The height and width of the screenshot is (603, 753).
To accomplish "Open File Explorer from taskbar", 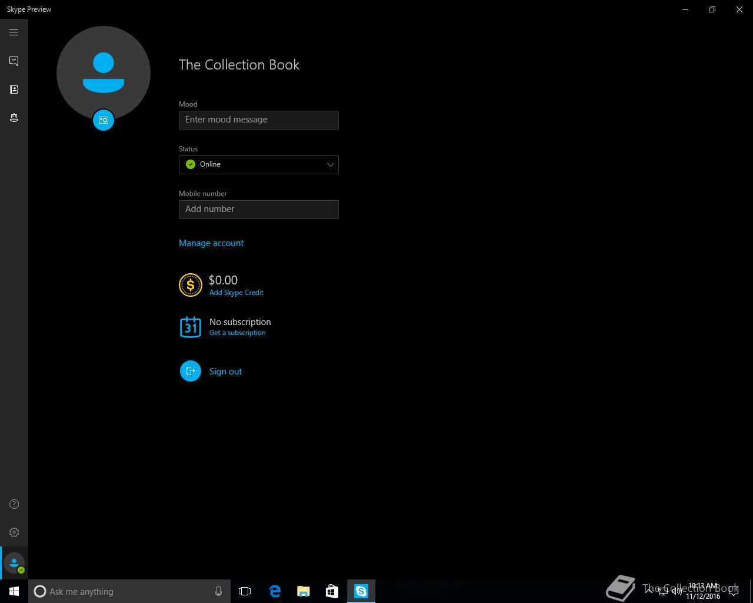I will click(x=304, y=591).
